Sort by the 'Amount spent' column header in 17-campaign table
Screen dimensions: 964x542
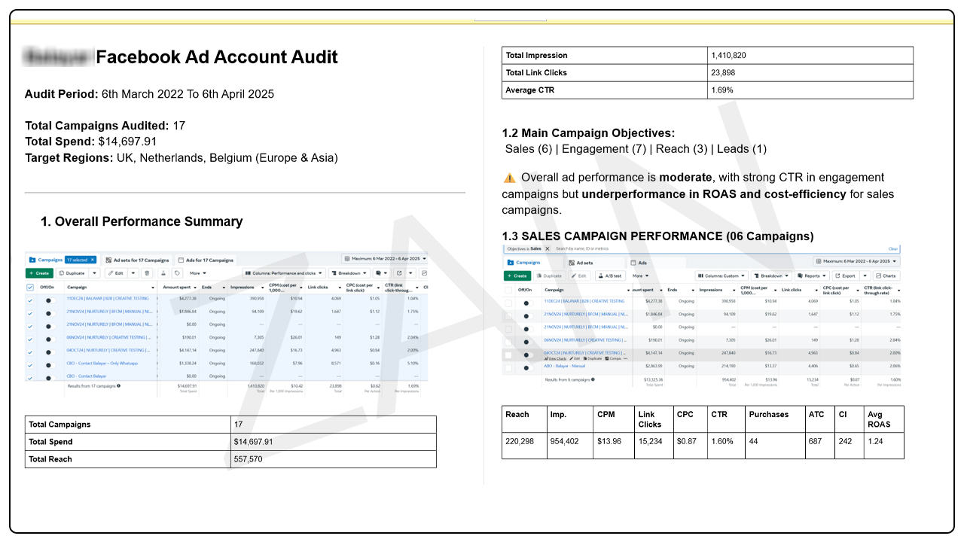coord(178,288)
